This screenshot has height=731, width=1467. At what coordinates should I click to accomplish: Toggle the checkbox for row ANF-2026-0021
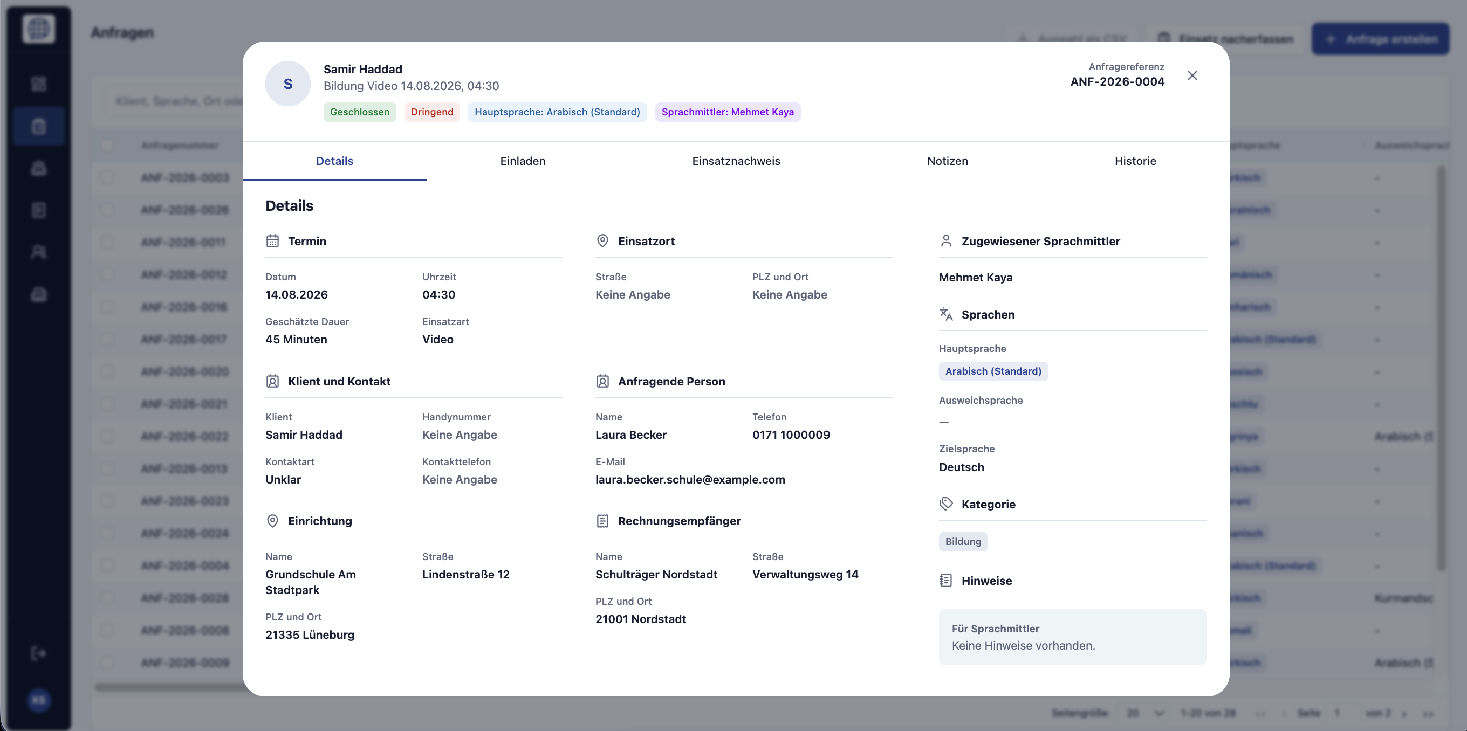pyautogui.click(x=107, y=404)
